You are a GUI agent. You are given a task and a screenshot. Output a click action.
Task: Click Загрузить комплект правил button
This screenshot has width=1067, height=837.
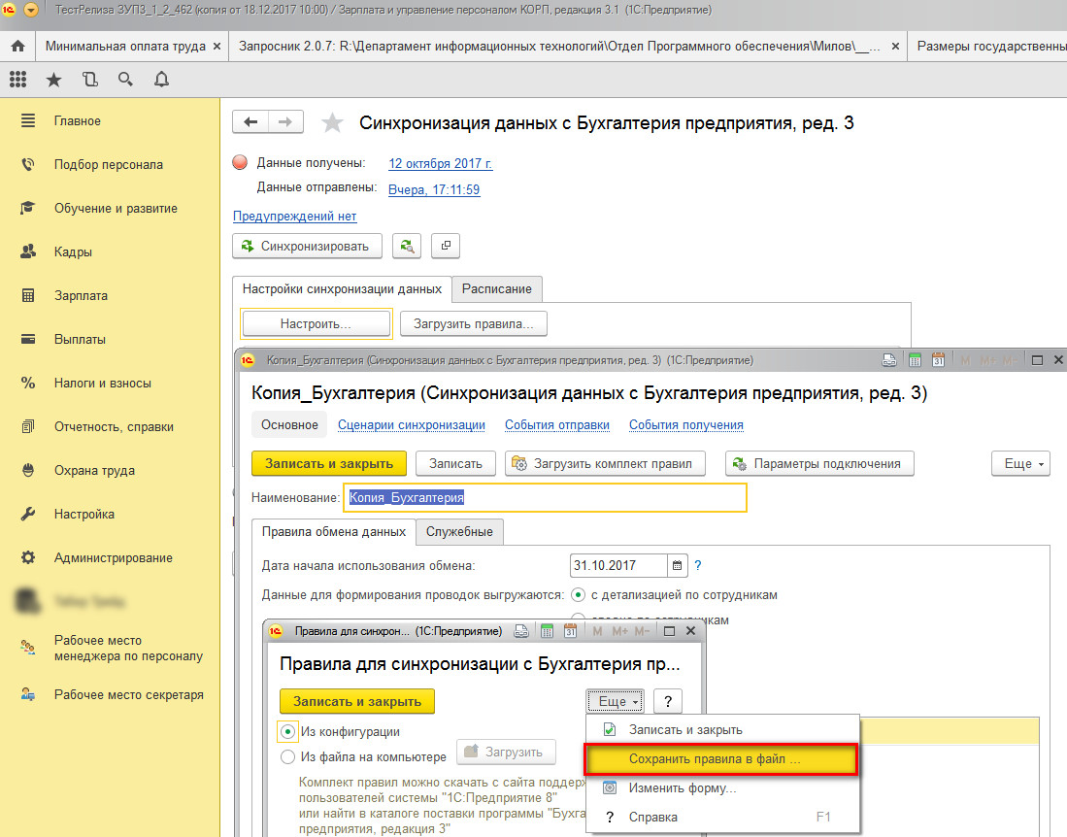click(x=605, y=463)
